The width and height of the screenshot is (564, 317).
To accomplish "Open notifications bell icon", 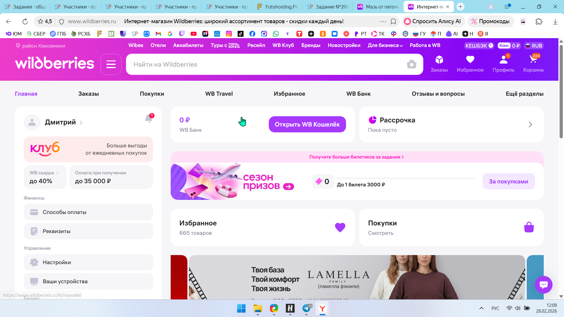I will 149,118.
